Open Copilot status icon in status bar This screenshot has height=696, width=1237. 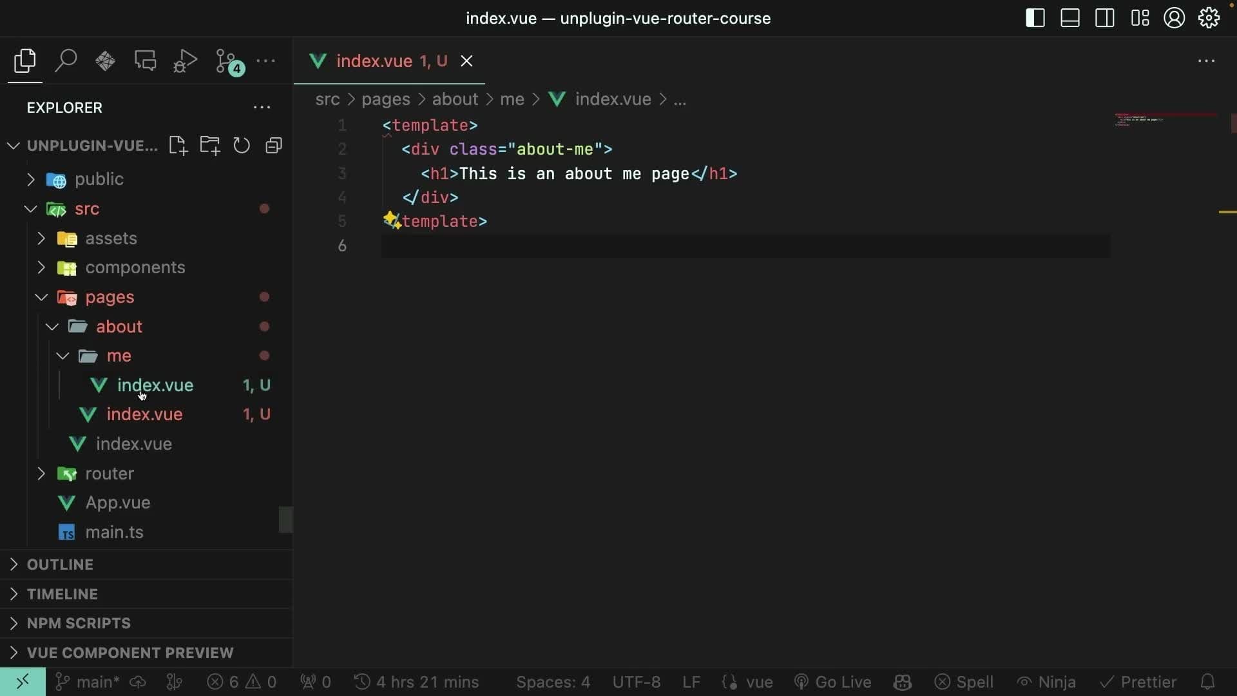[x=903, y=682]
